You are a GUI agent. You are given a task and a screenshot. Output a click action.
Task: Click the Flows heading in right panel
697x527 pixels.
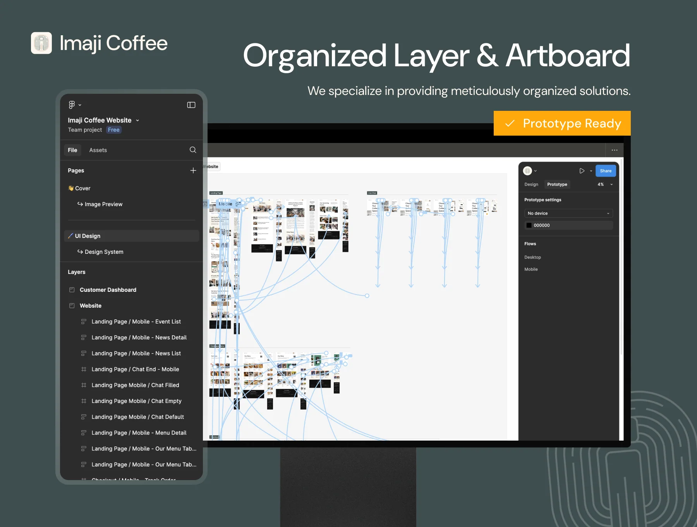point(530,244)
